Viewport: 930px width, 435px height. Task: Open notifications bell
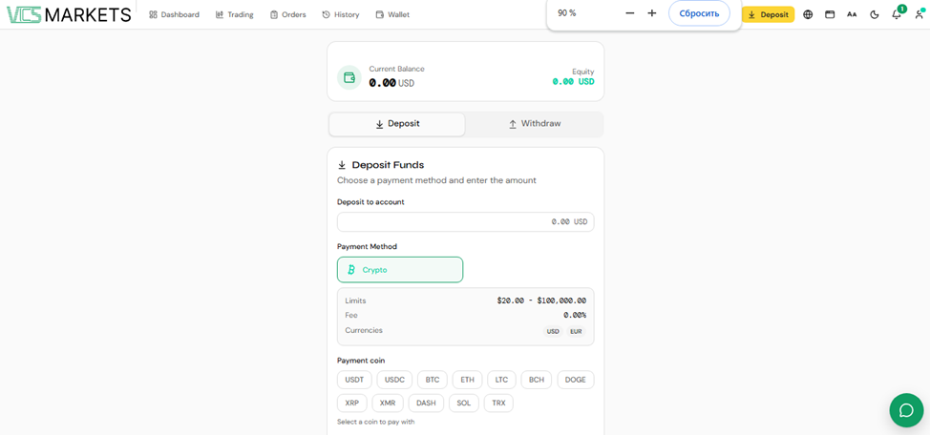tap(897, 15)
